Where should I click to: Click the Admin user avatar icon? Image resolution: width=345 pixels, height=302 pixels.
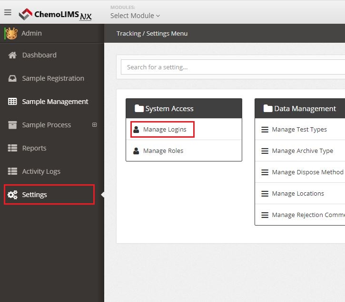11,33
